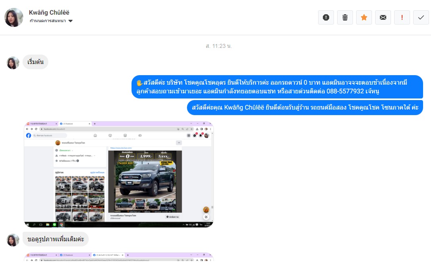This screenshot has width=431, height=265.
Task: Select the greeting message with phone 088-5577932
Action: coord(277,87)
